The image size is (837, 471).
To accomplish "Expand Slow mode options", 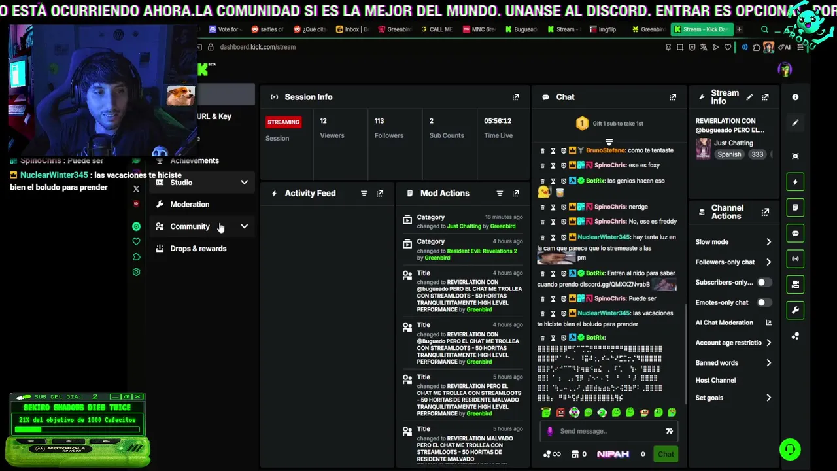I will tap(768, 242).
